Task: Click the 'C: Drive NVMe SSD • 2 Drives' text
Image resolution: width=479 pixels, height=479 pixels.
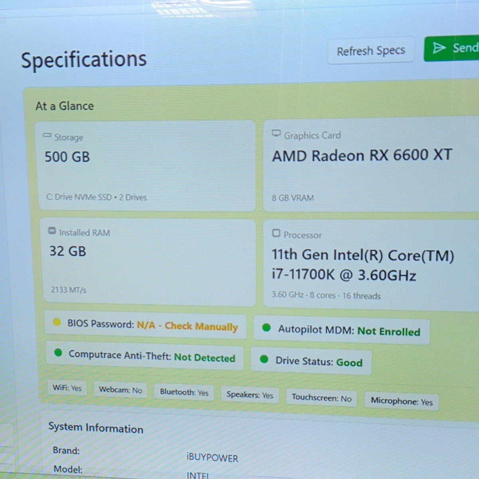Action: [x=97, y=197]
